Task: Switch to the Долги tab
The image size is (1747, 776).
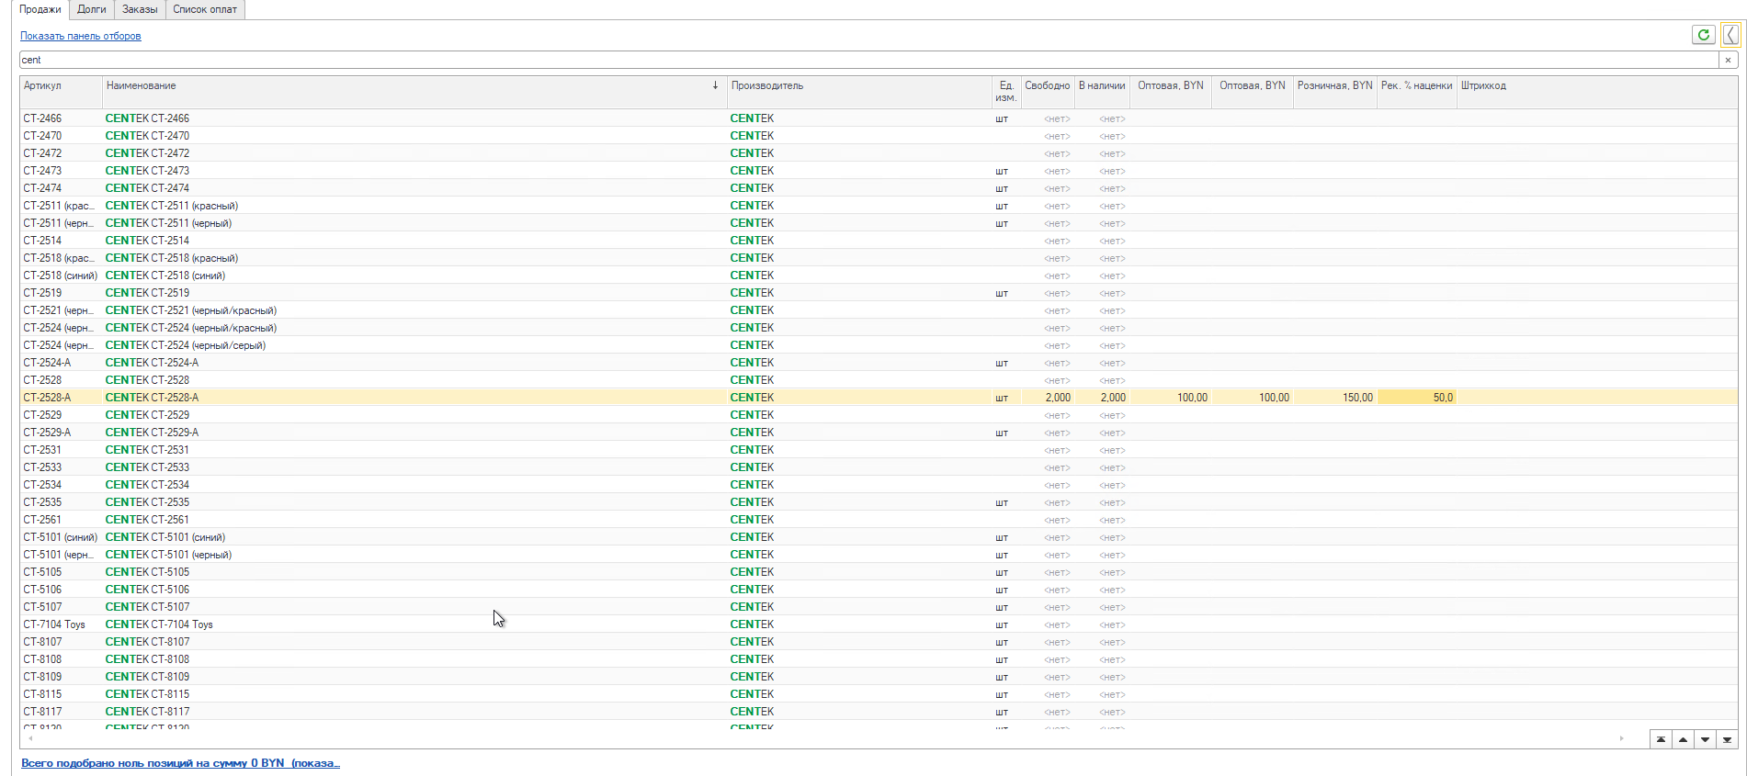Action: tap(91, 9)
